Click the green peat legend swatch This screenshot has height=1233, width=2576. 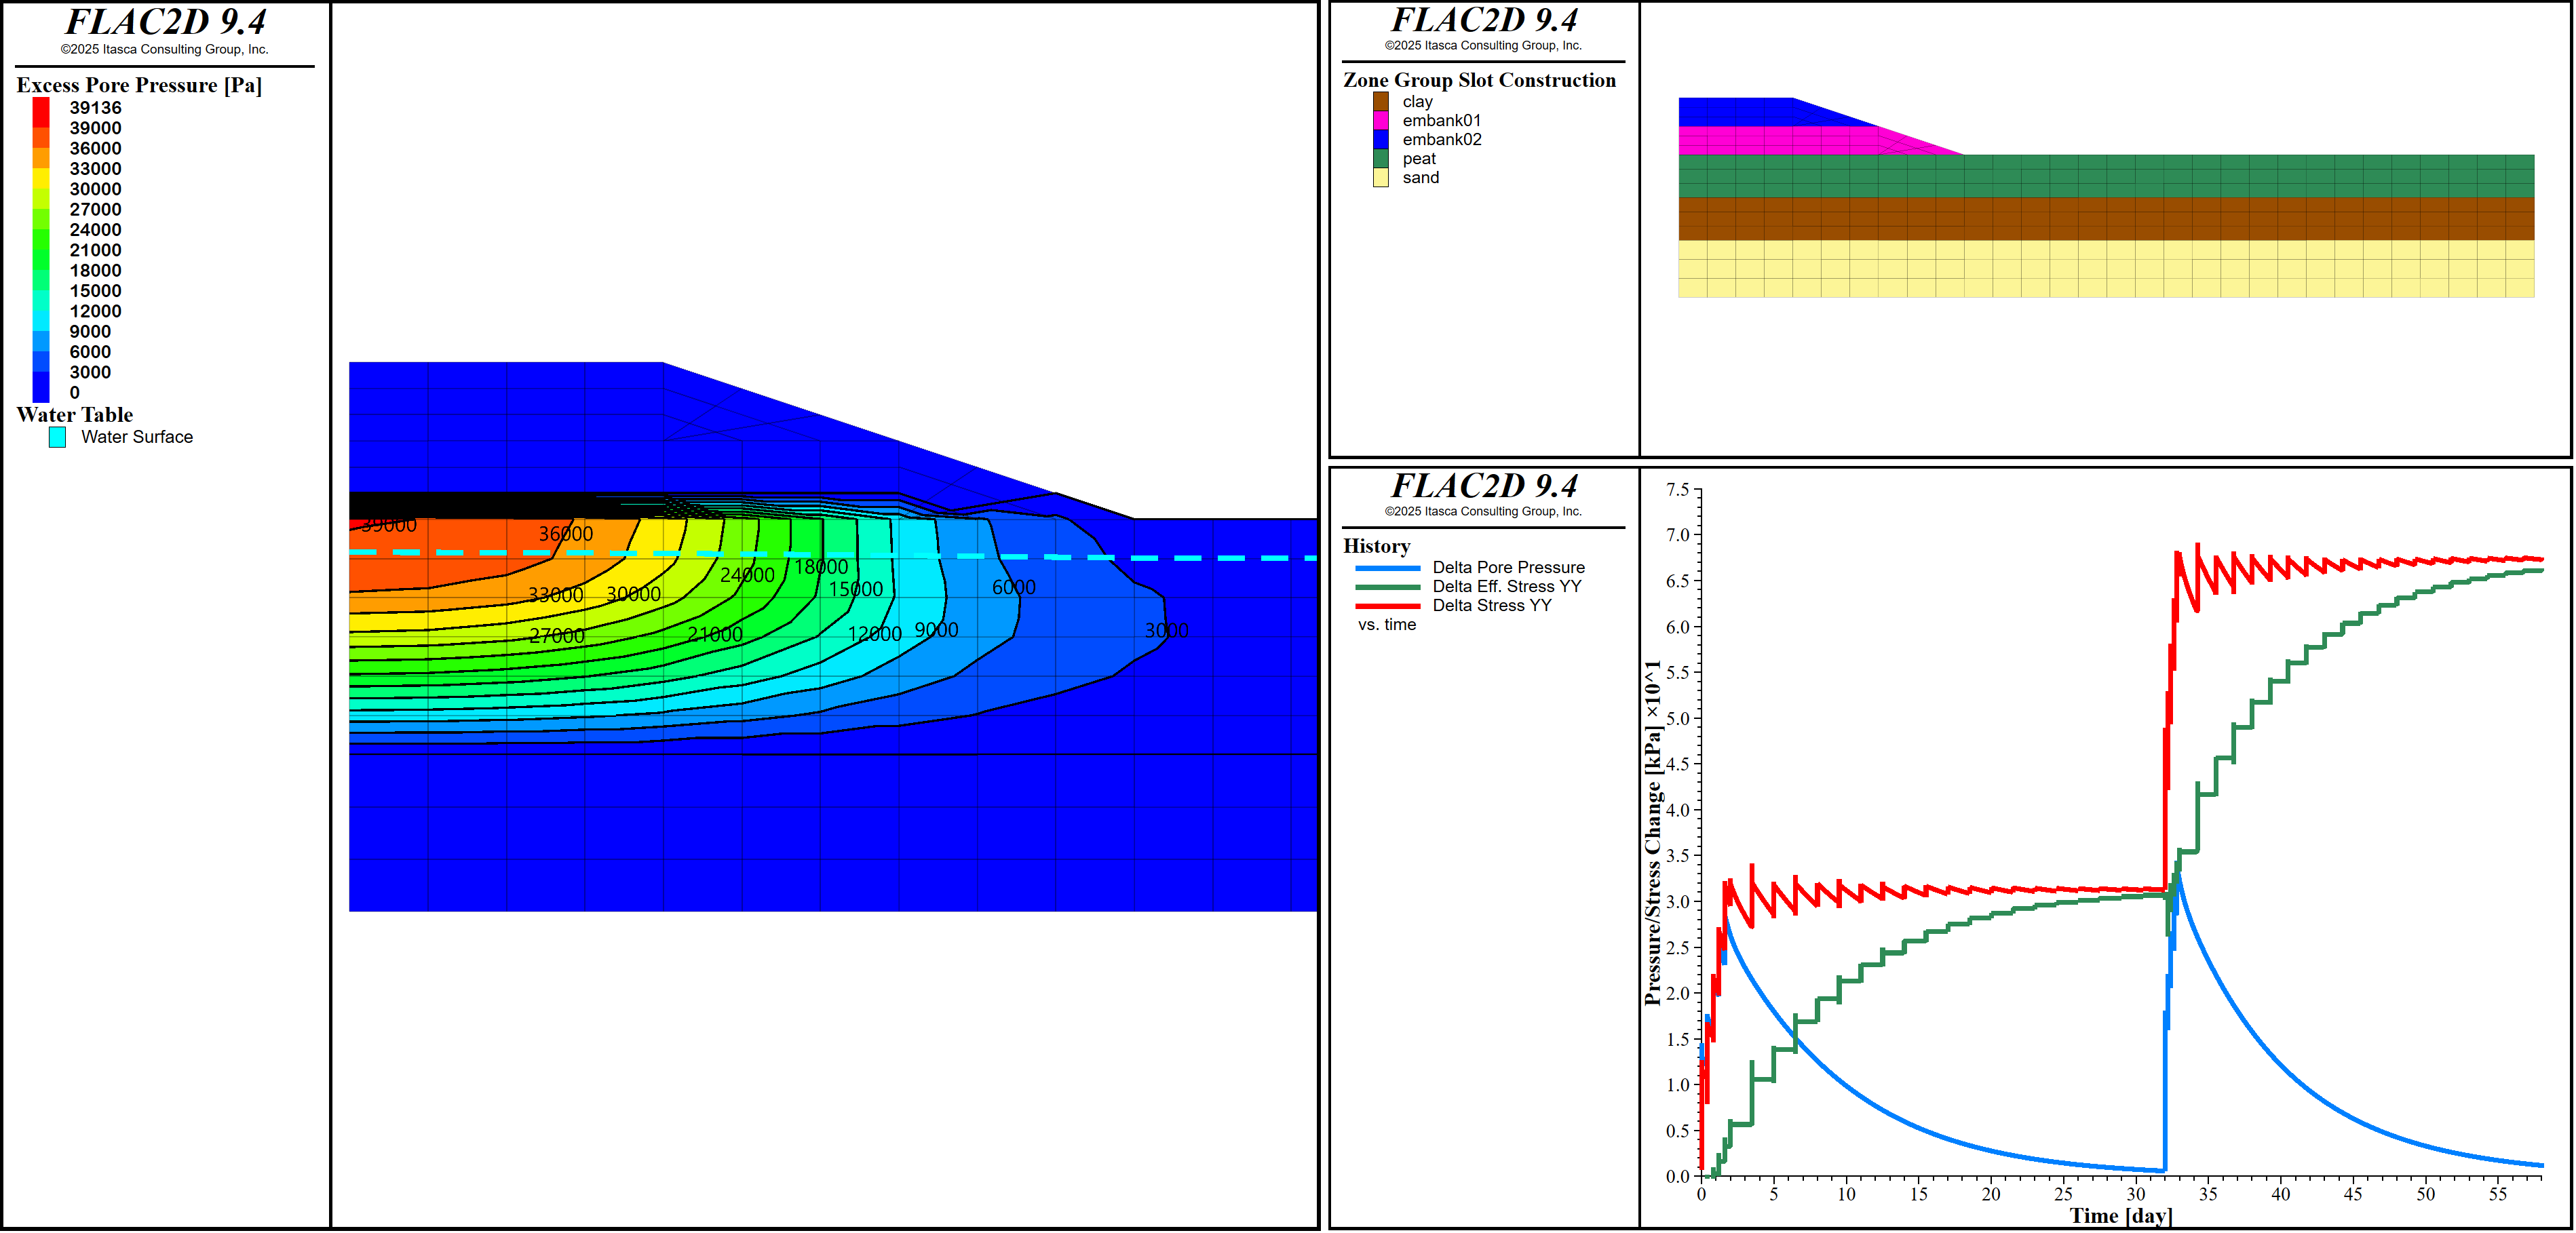tap(1380, 159)
